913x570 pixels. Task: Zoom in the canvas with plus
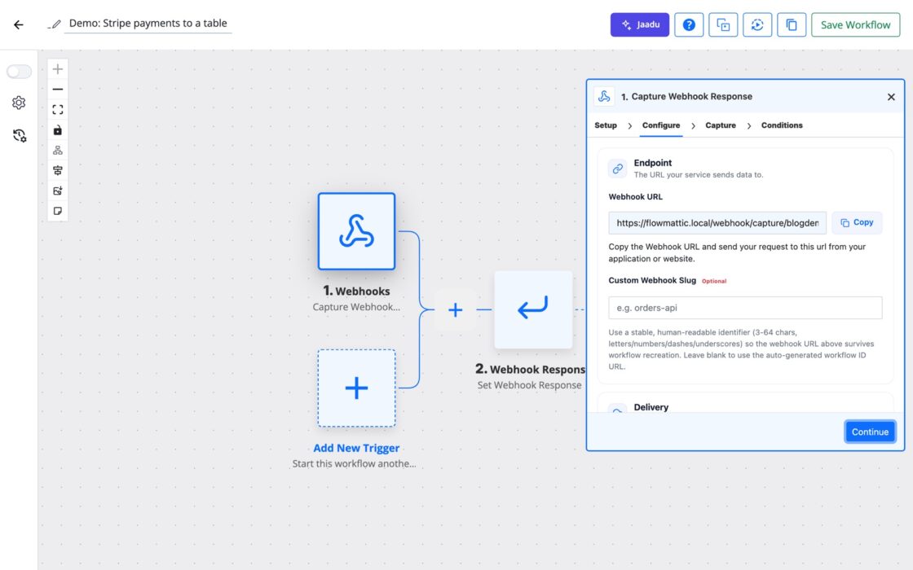click(58, 69)
